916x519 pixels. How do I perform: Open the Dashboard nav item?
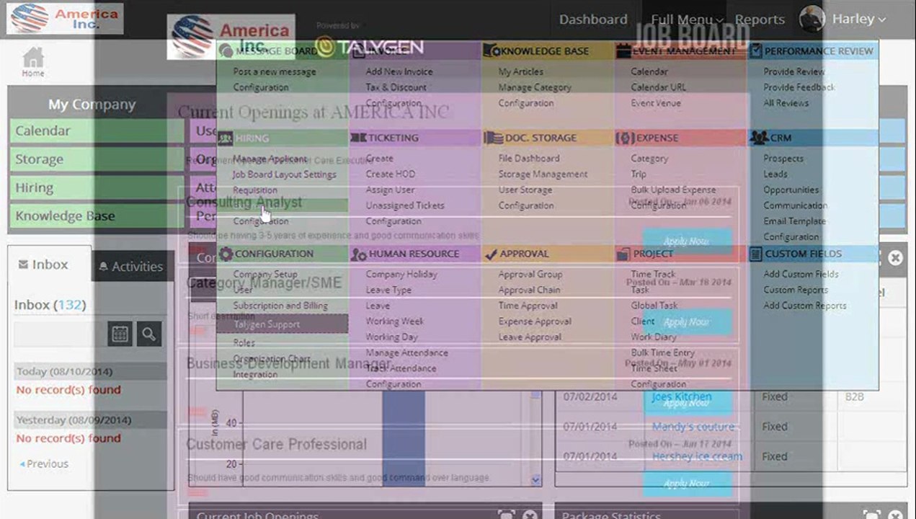point(593,19)
